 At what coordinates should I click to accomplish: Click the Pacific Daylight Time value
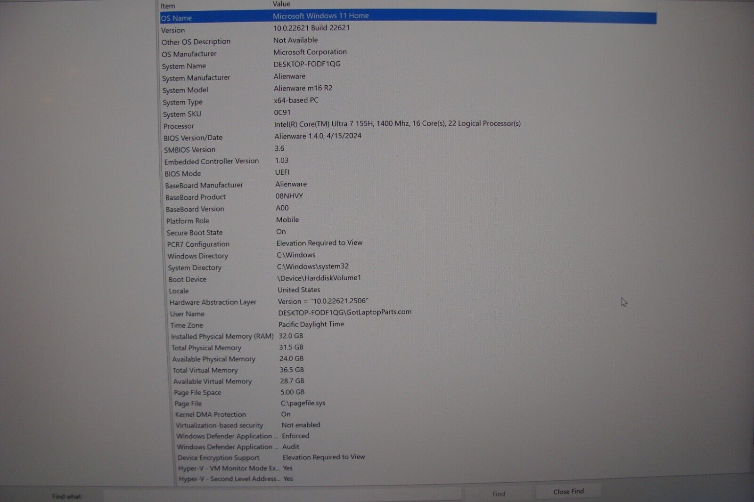point(311,324)
